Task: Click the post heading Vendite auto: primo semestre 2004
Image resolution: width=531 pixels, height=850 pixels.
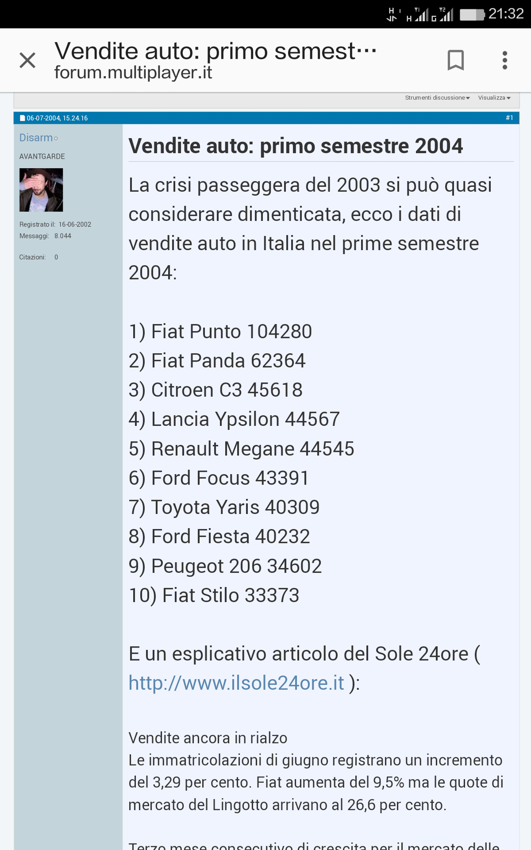Action: point(296,146)
